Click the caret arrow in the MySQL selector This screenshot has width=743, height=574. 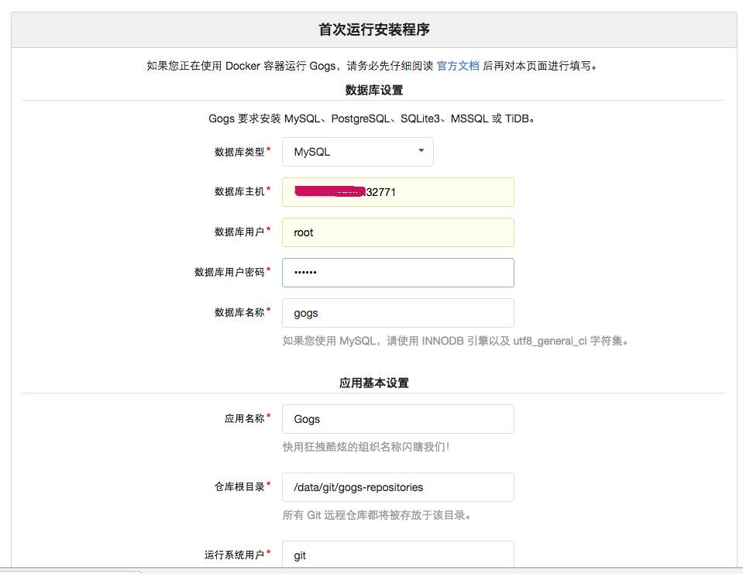[x=421, y=150]
